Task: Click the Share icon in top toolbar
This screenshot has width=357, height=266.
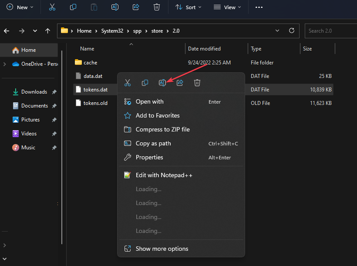Action: pyautogui.click(x=136, y=7)
